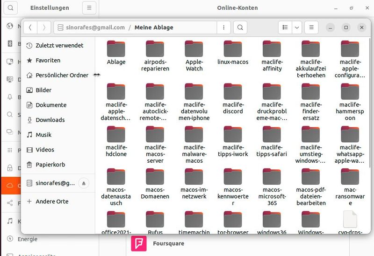Select the macos-datenaustausch folder

(x=116, y=187)
